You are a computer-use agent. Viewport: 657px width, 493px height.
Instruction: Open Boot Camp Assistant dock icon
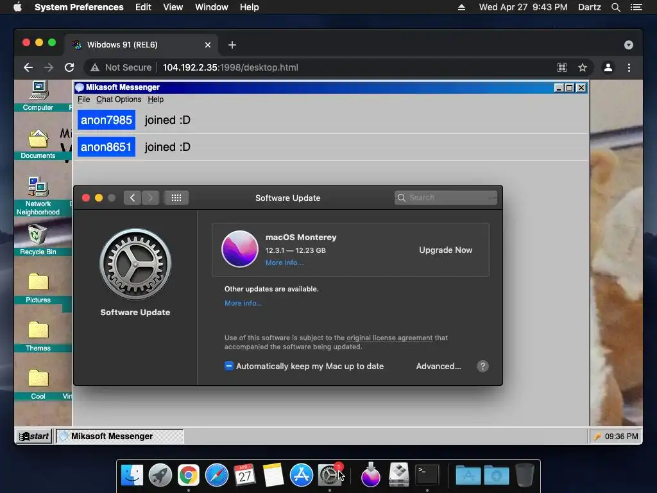click(399, 474)
